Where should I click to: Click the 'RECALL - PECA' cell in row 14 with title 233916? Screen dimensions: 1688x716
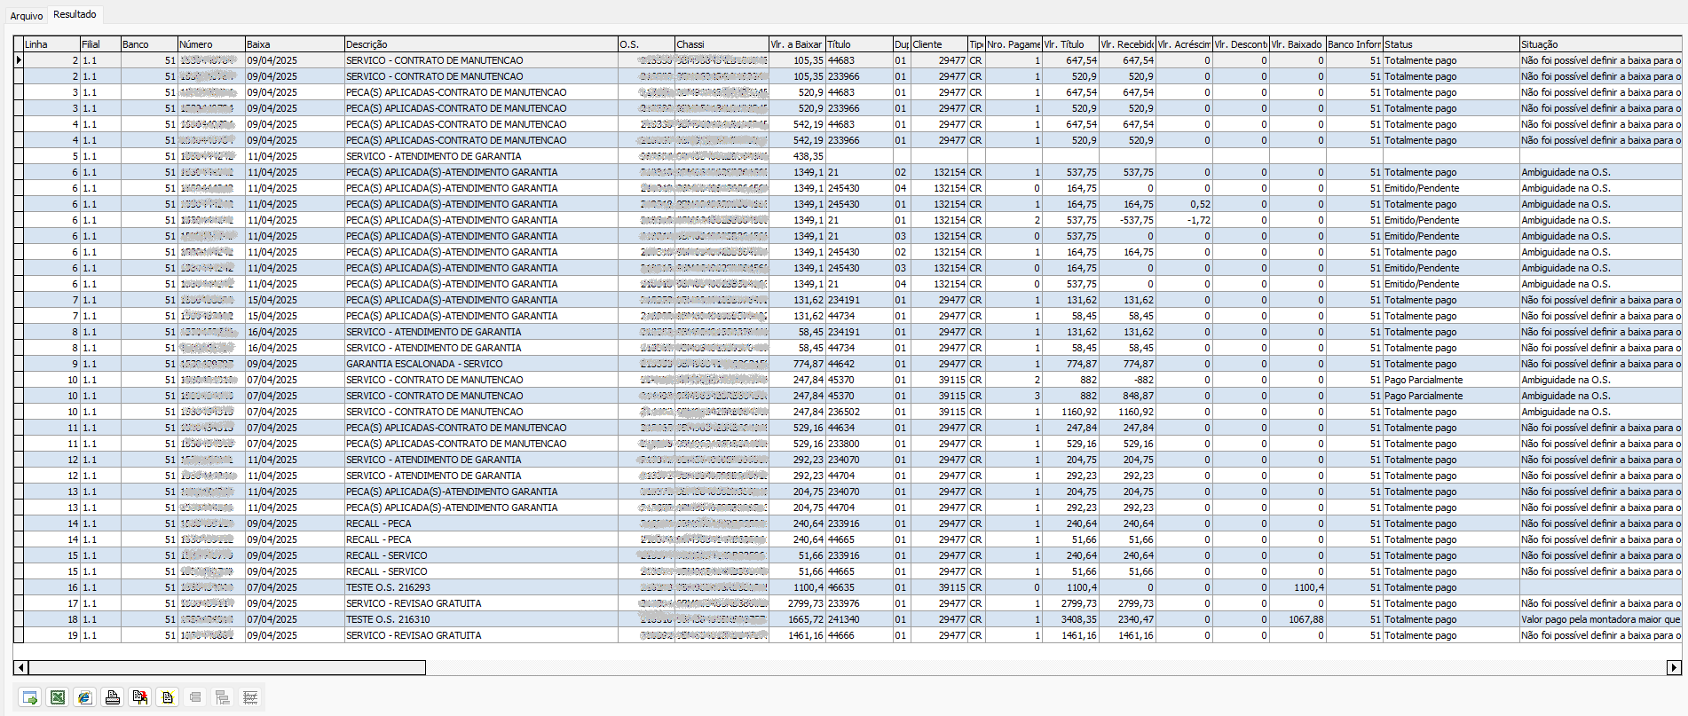tap(481, 523)
